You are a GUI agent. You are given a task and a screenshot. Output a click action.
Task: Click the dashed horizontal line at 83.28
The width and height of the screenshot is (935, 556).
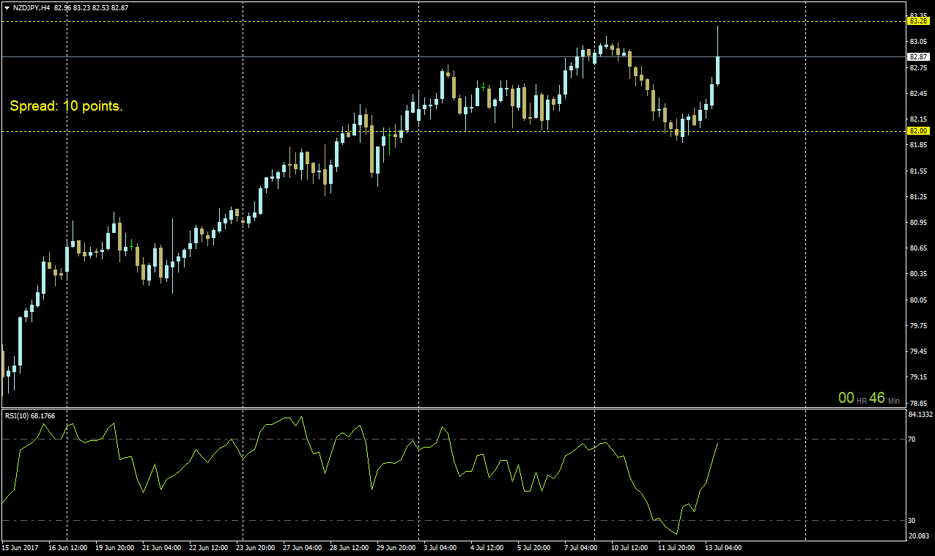pos(452,21)
